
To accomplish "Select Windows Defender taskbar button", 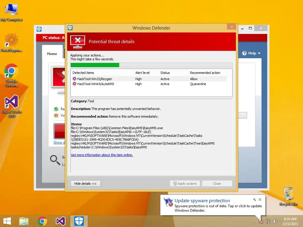I will click(x=79, y=221).
